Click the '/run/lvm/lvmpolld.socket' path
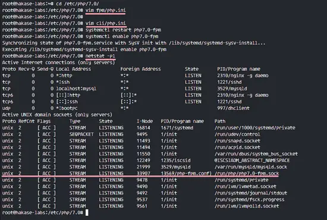The height and width of the screenshot is (220, 327). pyautogui.click(x=247, y=206)
